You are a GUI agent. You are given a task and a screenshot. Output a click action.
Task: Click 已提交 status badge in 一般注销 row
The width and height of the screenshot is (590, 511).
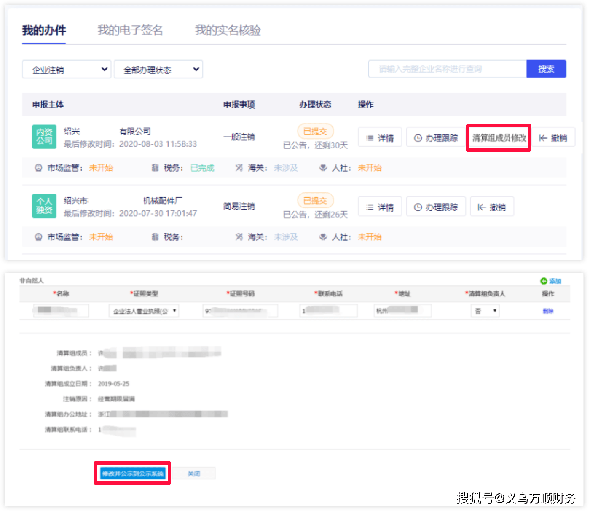(315, 132)
